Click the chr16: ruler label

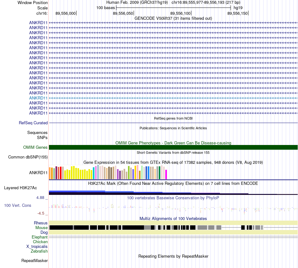click(42, 13)
